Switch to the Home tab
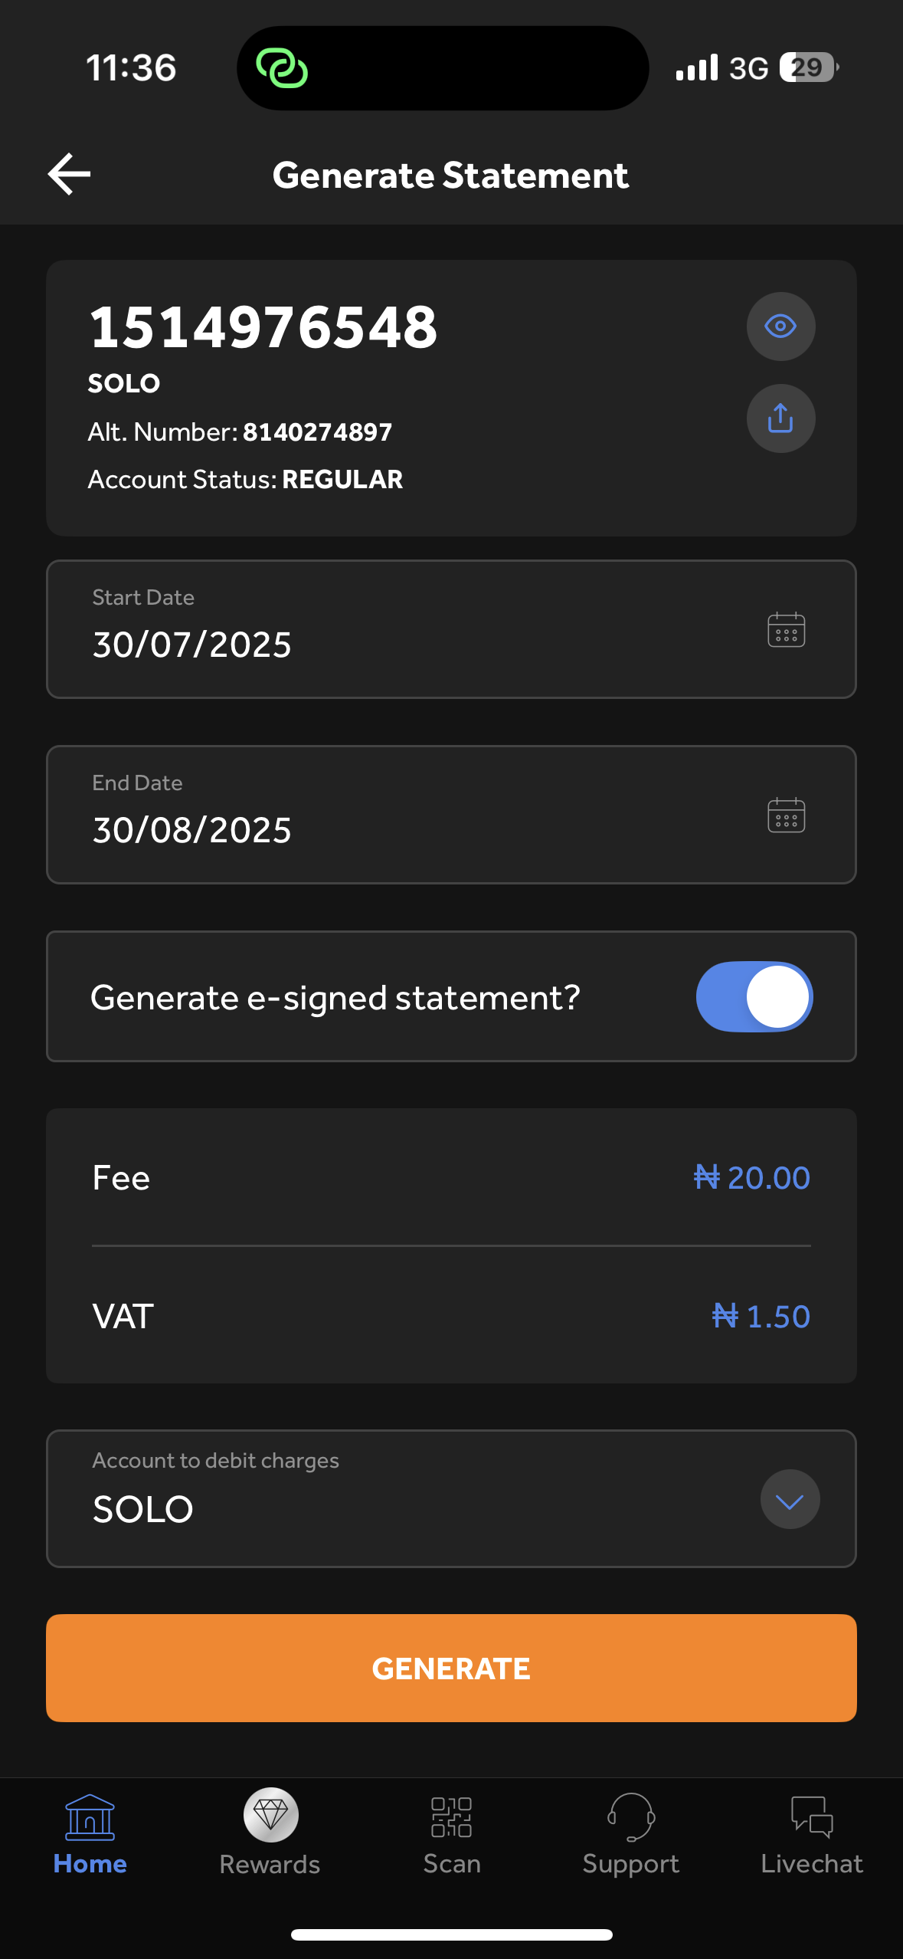This screenshot has width=903, height=1959. (90, 1833)
